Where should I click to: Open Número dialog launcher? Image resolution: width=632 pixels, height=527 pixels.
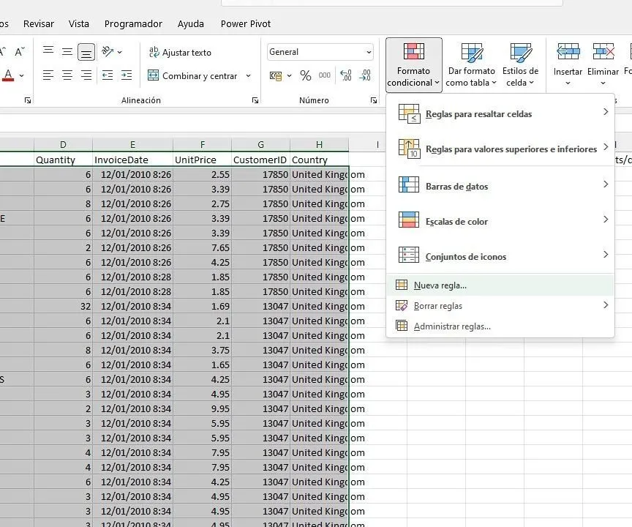coord(374,100)
